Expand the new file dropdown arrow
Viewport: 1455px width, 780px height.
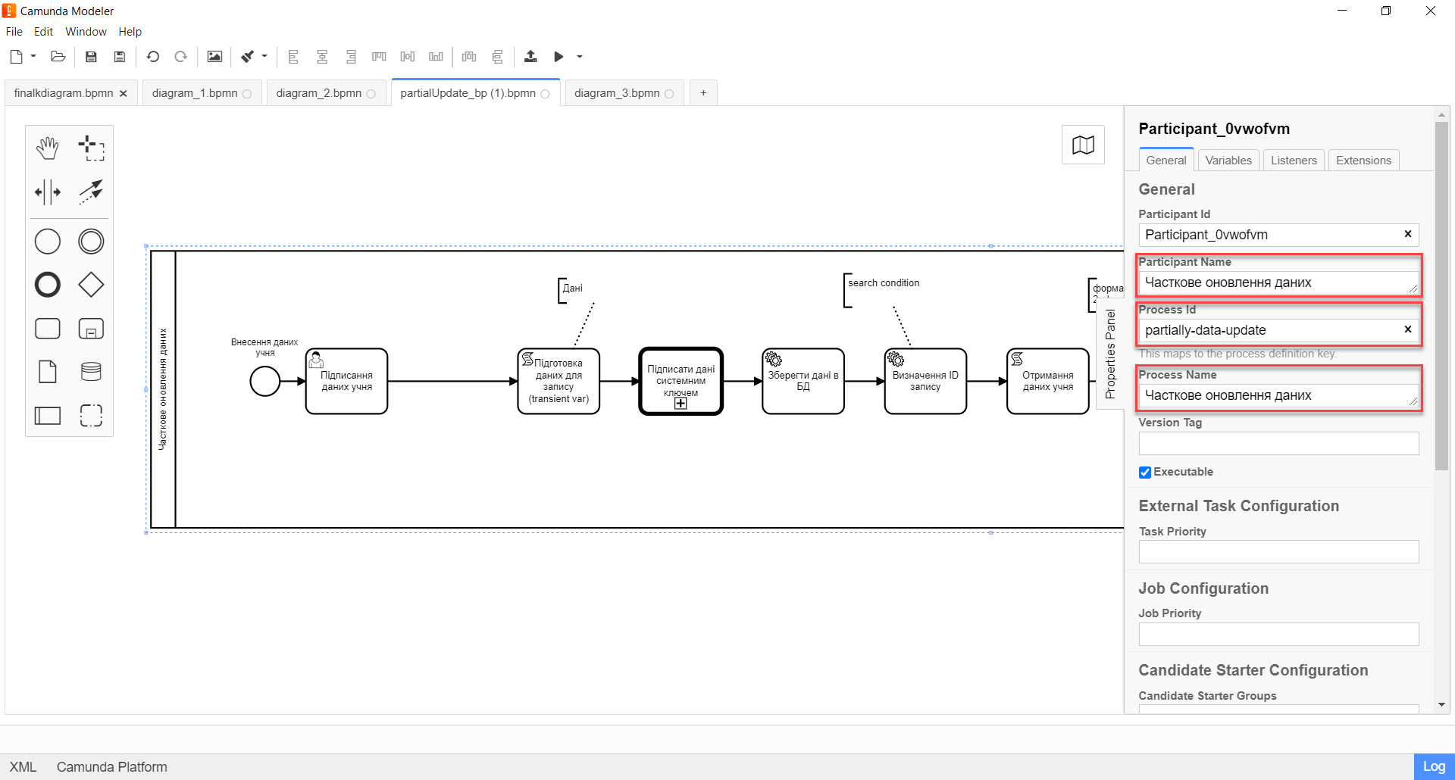pos(33,57)
